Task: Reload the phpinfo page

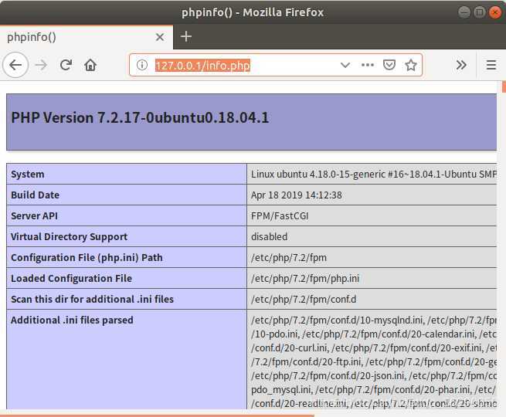Action: pos(66,65)
